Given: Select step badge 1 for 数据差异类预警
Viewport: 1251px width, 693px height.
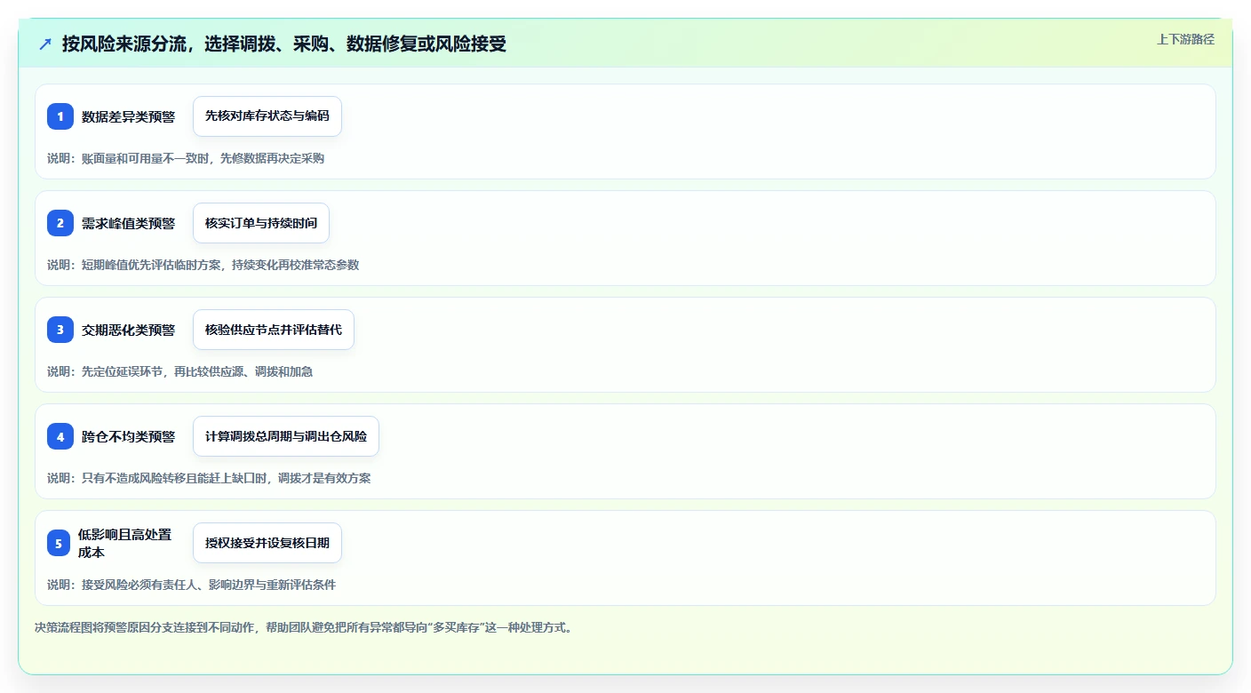Looking at the screenshot, I should (60, 116).
